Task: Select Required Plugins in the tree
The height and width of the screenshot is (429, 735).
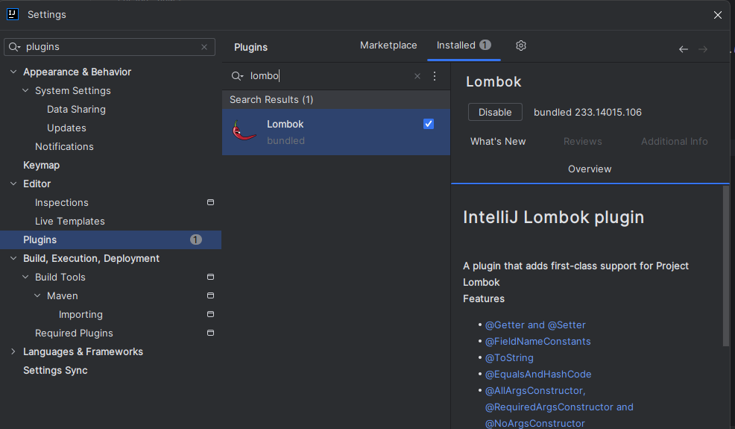Action: (x=74, y=333)
